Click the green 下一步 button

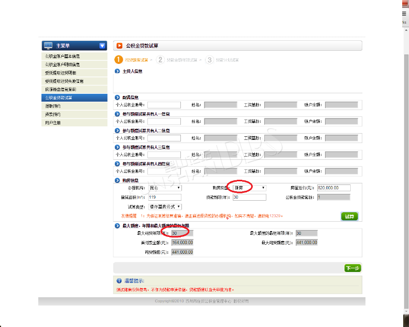[352, 268]
